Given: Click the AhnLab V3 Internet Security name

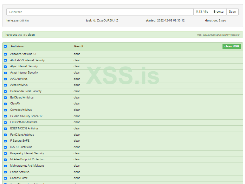Looking at the screenshot, I should pos(27,60).
